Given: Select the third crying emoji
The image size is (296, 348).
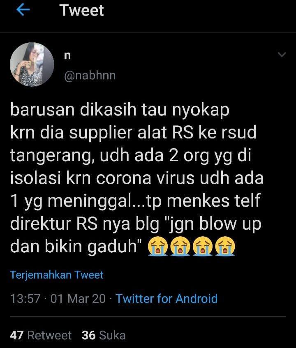Looking at the screenshot, I should point(203,247).
